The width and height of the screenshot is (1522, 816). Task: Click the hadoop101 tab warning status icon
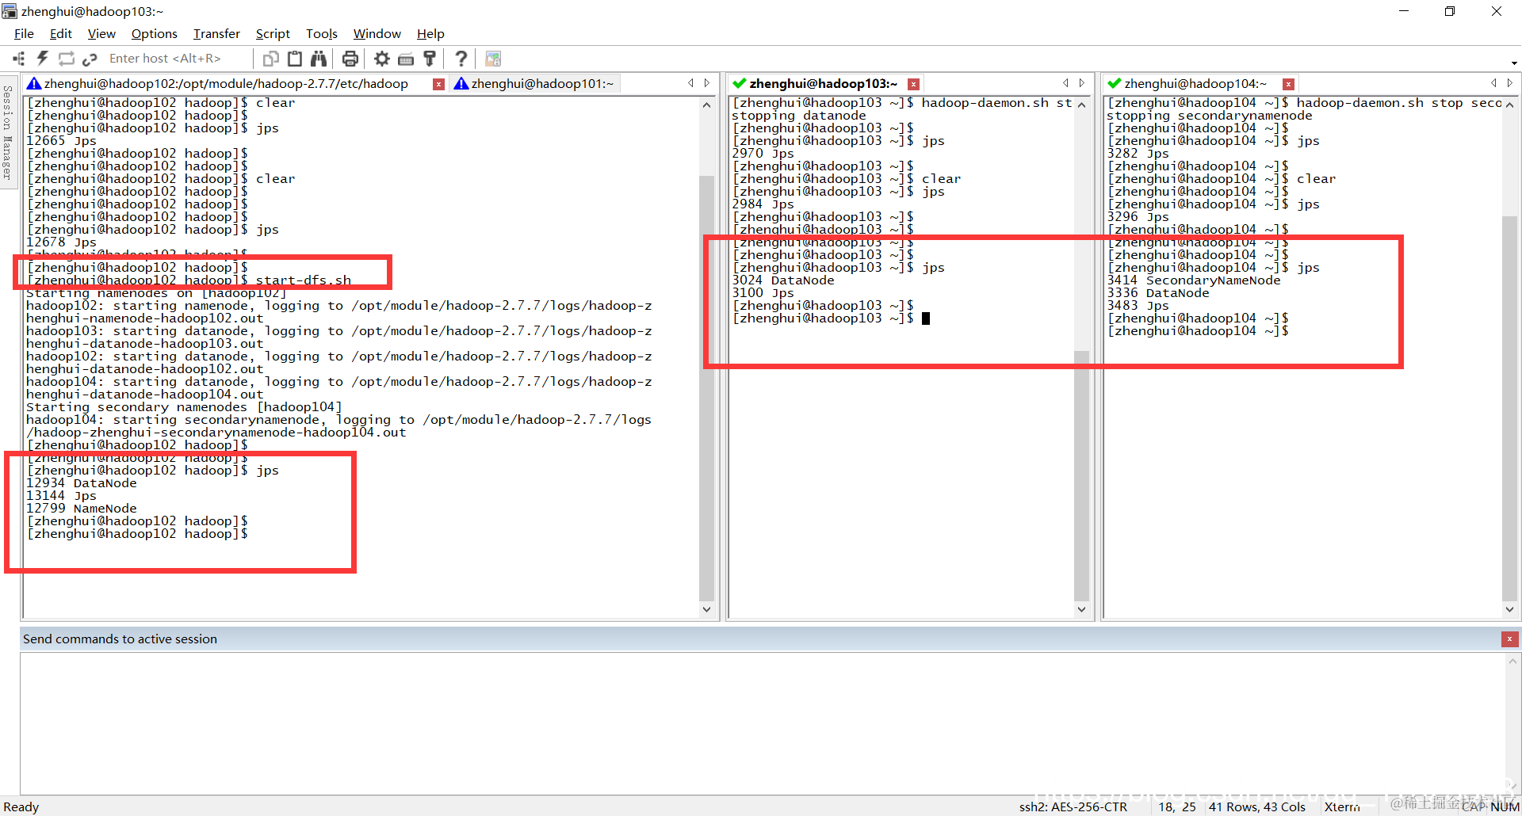[x=461, y=84]
